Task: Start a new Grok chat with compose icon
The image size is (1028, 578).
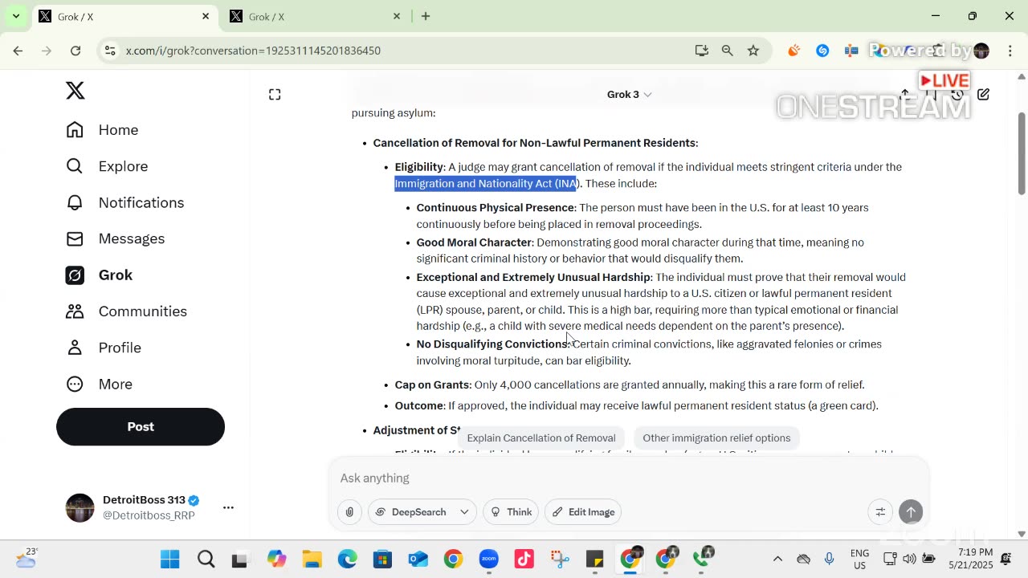Action: point(983,95)
